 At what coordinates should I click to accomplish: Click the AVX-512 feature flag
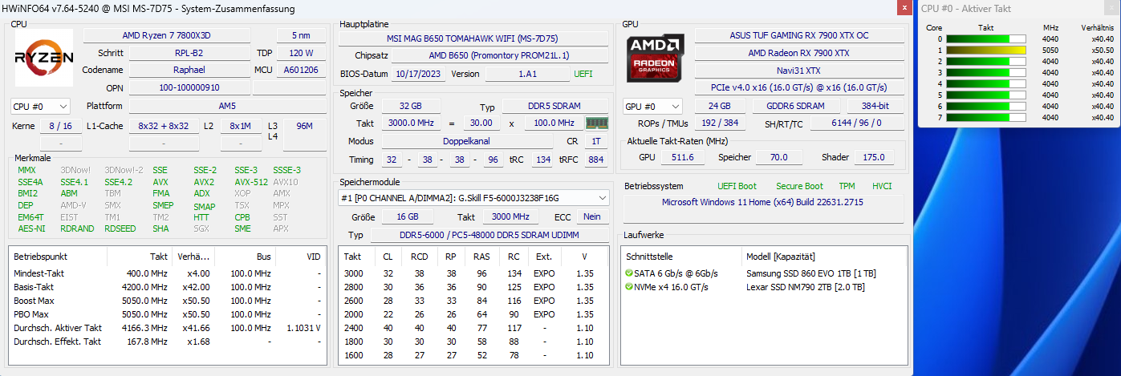pos(251,182)
